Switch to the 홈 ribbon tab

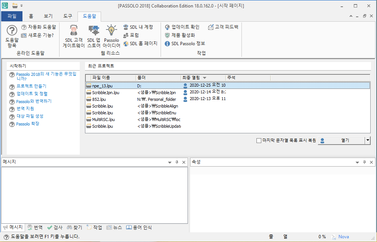click(x=31, y=16)
